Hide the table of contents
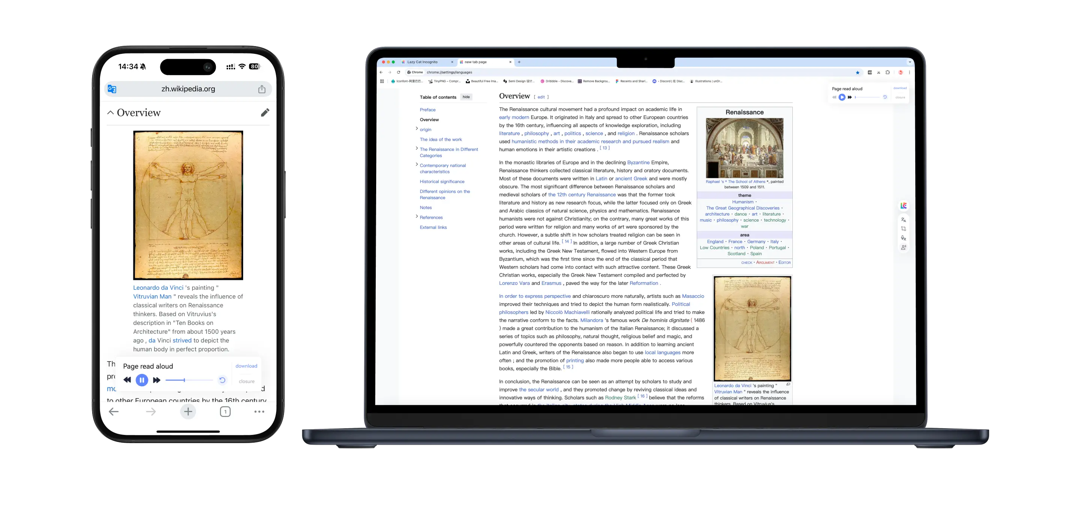The width and height of the screenshot is (1079, 509). pyautogui.click(x=466, y=97)
